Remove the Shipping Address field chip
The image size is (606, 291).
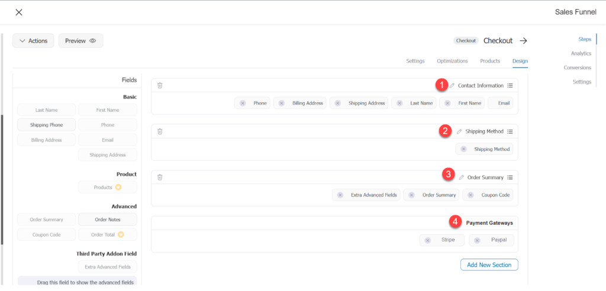pyautogui.click(x=337, y=103)
